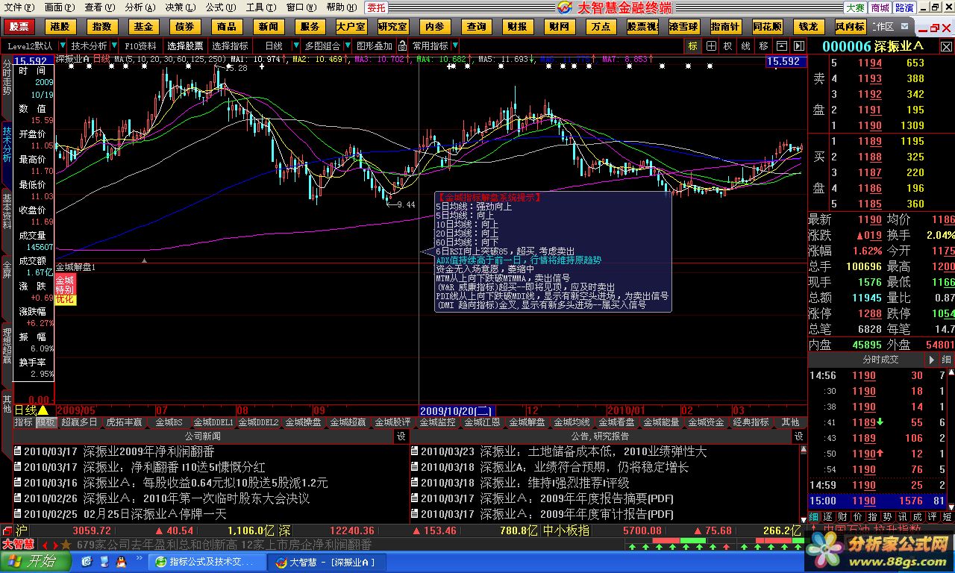Toggle the 移 move-chart button

[x=763, y=46]
